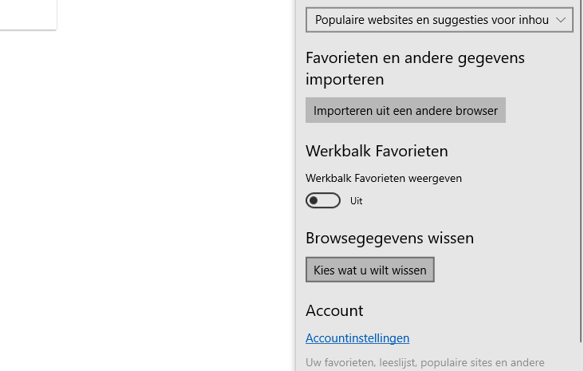
Task: Click the scrollbar track below the thumb
Action: [x=582, y=357]
